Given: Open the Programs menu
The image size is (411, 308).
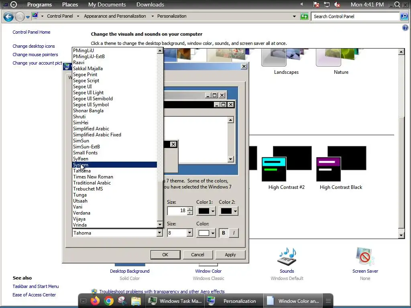Looking at the screenshot, I should pos(40,4).
